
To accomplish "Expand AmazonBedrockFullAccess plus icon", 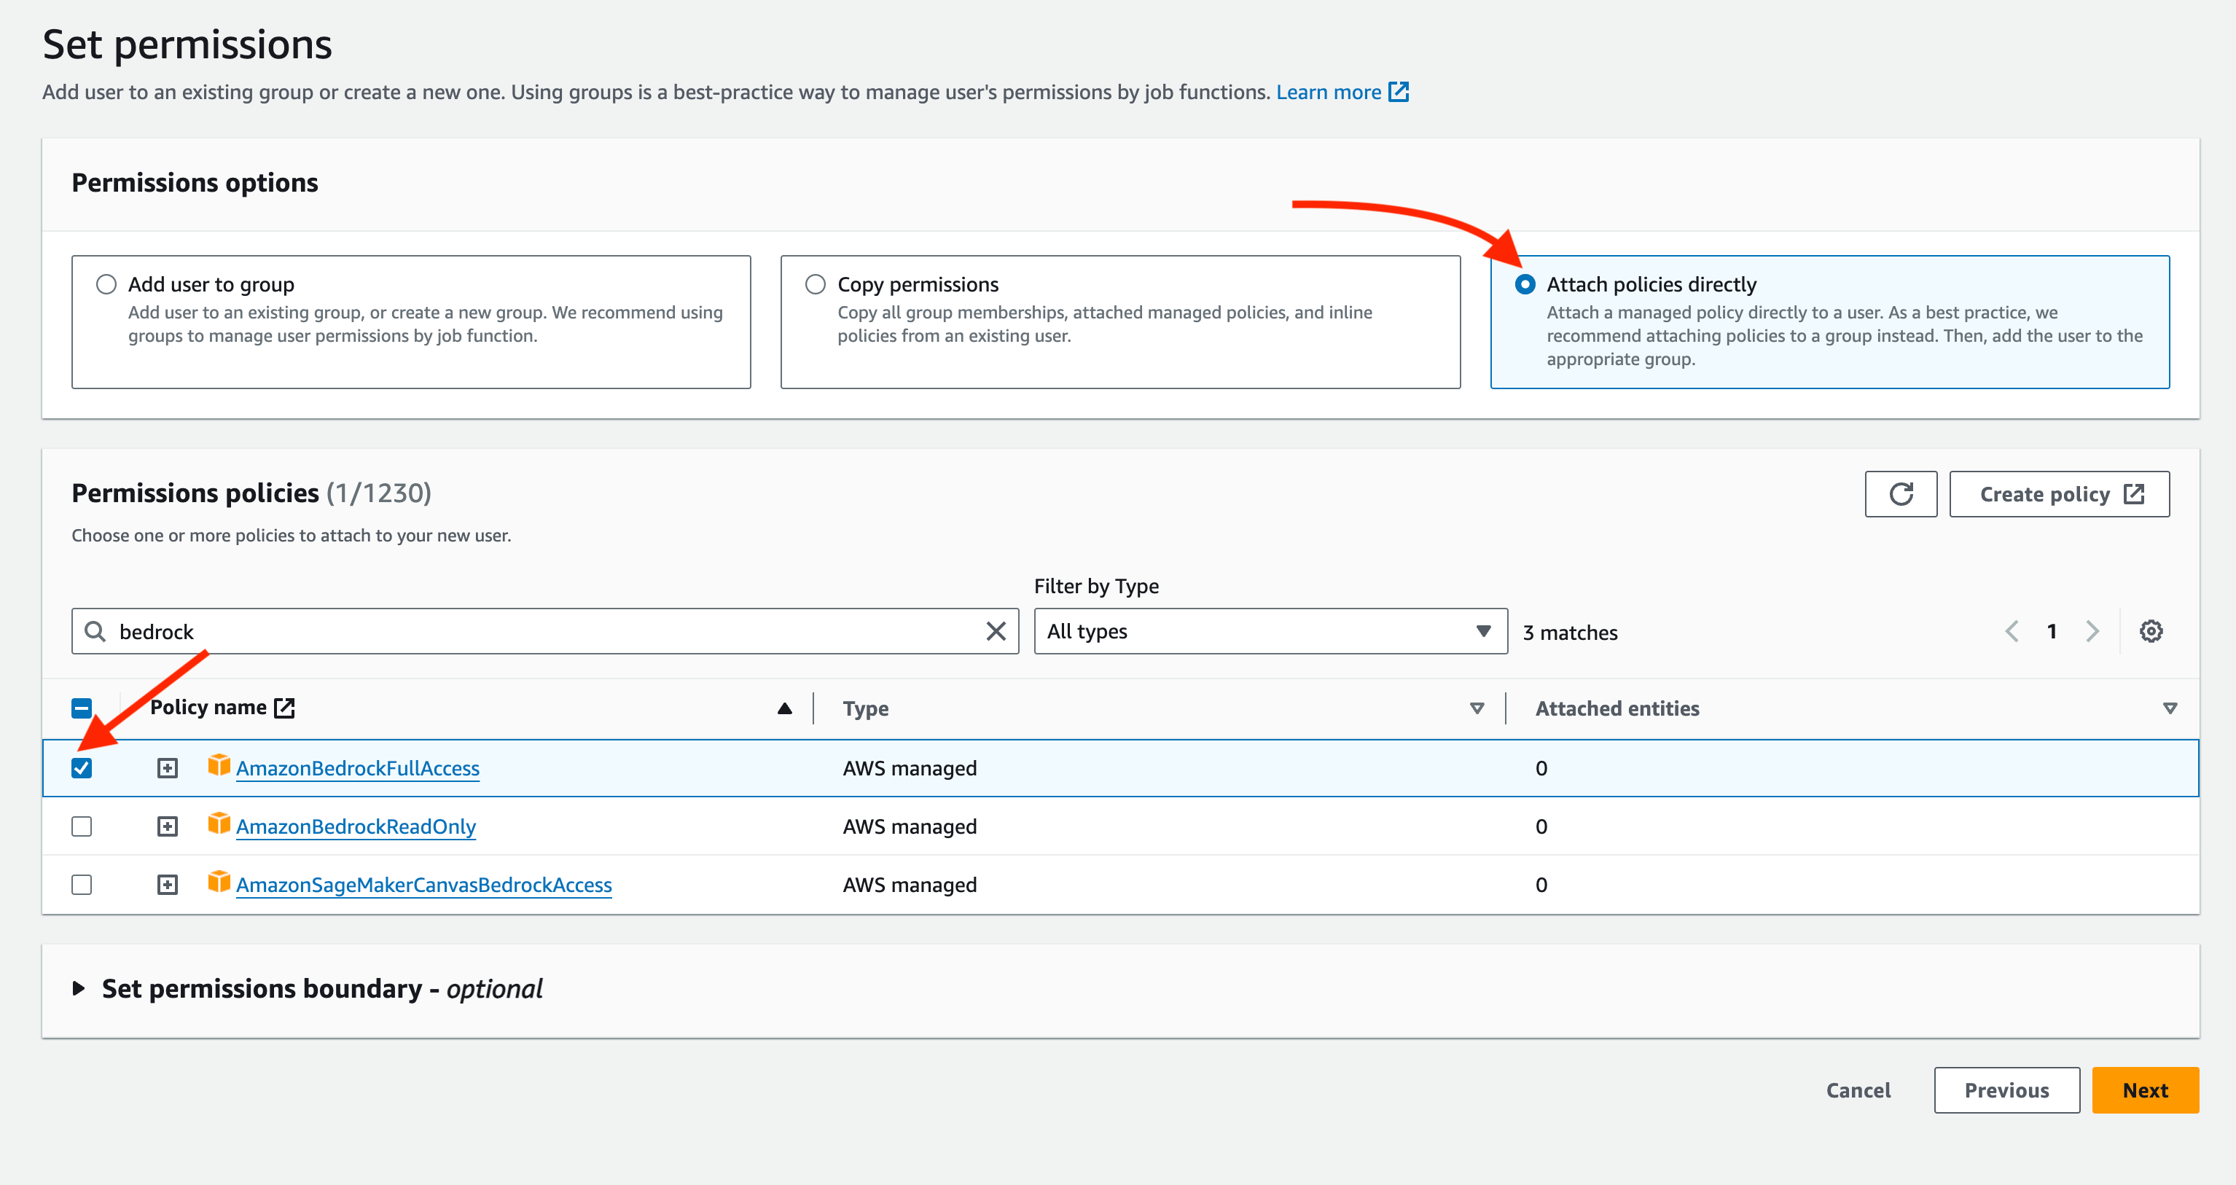I will (168, 768).
